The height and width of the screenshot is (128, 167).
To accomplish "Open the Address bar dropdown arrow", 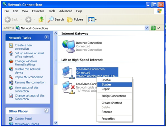I will pos(147,28).
